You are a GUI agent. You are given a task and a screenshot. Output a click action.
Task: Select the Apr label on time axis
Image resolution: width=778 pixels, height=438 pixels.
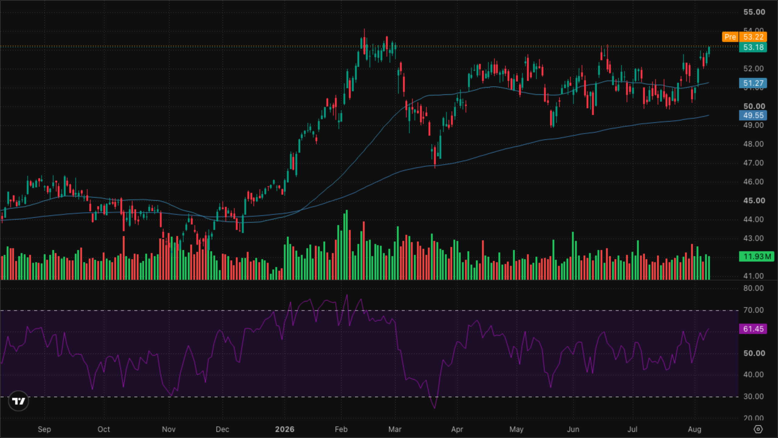[x=457, y=429]
